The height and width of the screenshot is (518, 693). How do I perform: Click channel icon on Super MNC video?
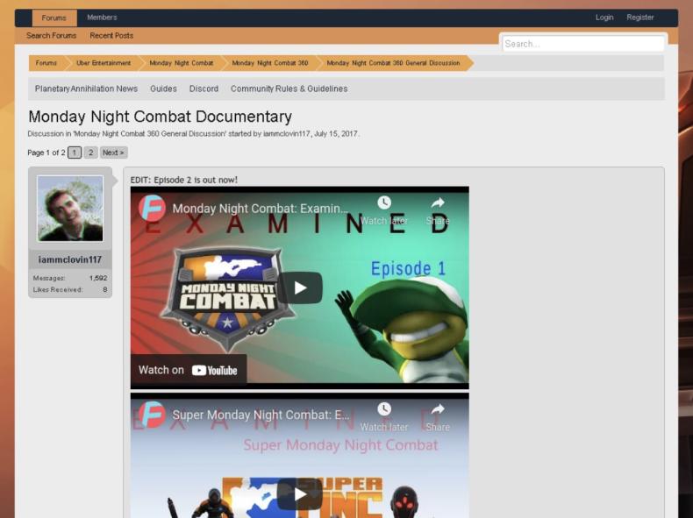pos(152,415)
